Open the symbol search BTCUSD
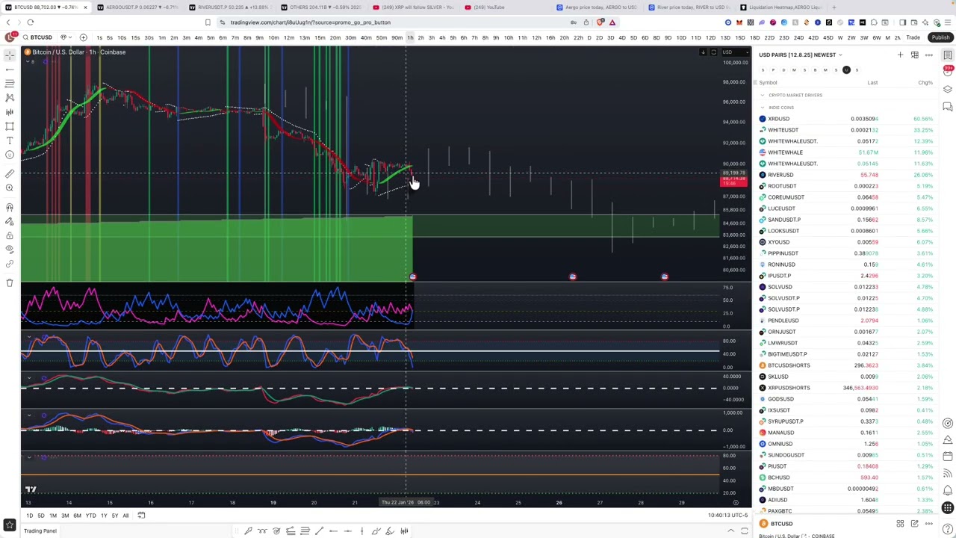The image size is (956, 538). click(x=38, y=37)
